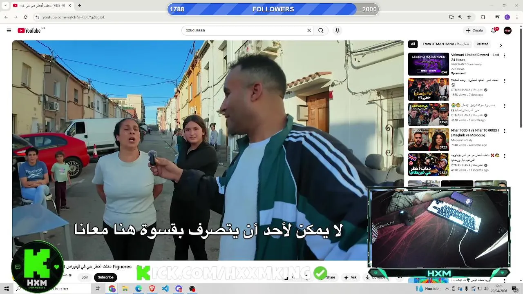The image size is (523, 294).
Task: Go back in browser history
Action: coord(6,17)
